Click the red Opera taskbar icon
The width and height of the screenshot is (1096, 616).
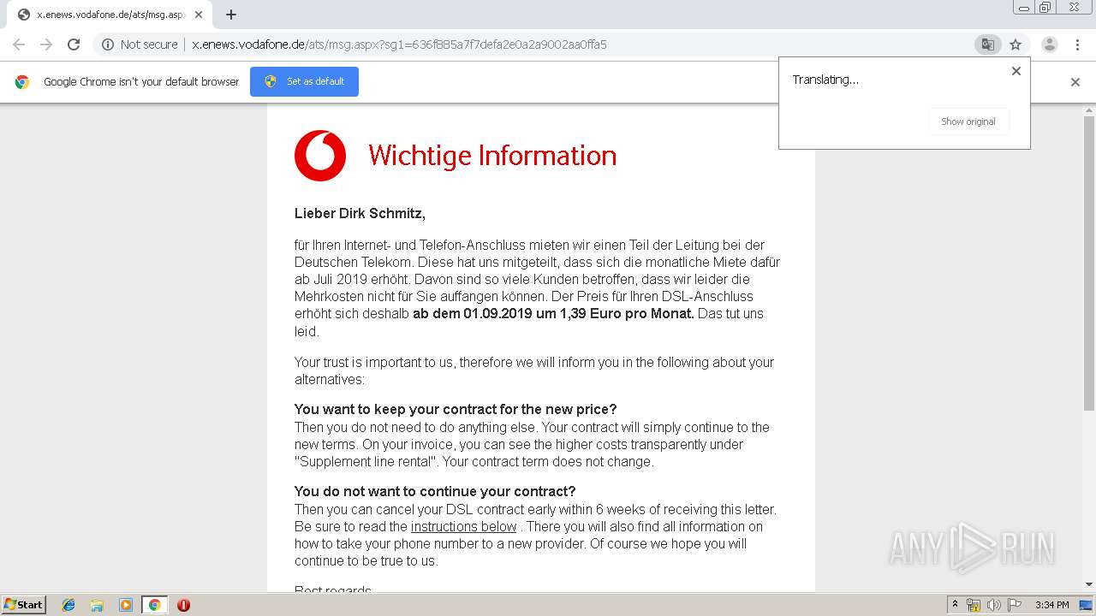(183, 605)
